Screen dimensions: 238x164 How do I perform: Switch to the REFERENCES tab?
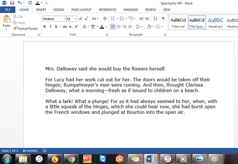(108, 10)
